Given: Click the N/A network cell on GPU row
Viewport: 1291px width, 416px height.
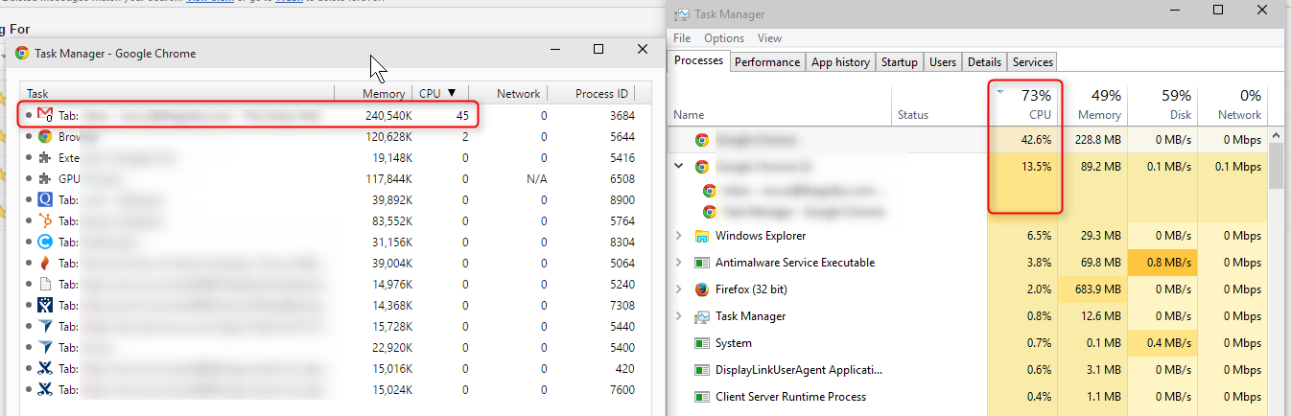Looking at the screenshot, I should (x=536, y=178).
